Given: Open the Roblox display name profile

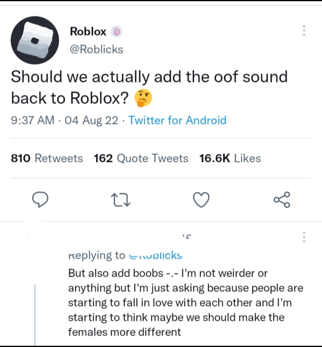Looking at the screenshot, I should (88, 32).
